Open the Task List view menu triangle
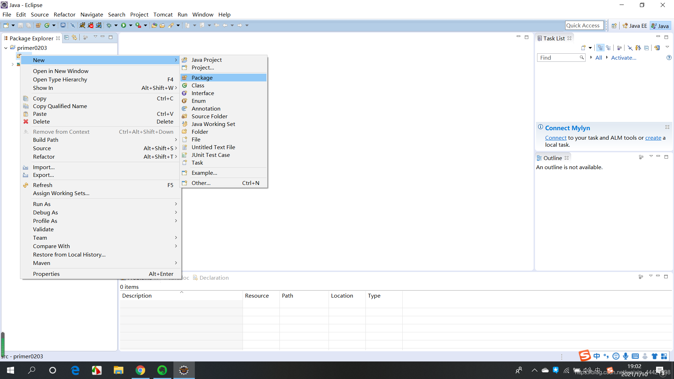This screenshot has height=379, width=674. pos(667,47)
